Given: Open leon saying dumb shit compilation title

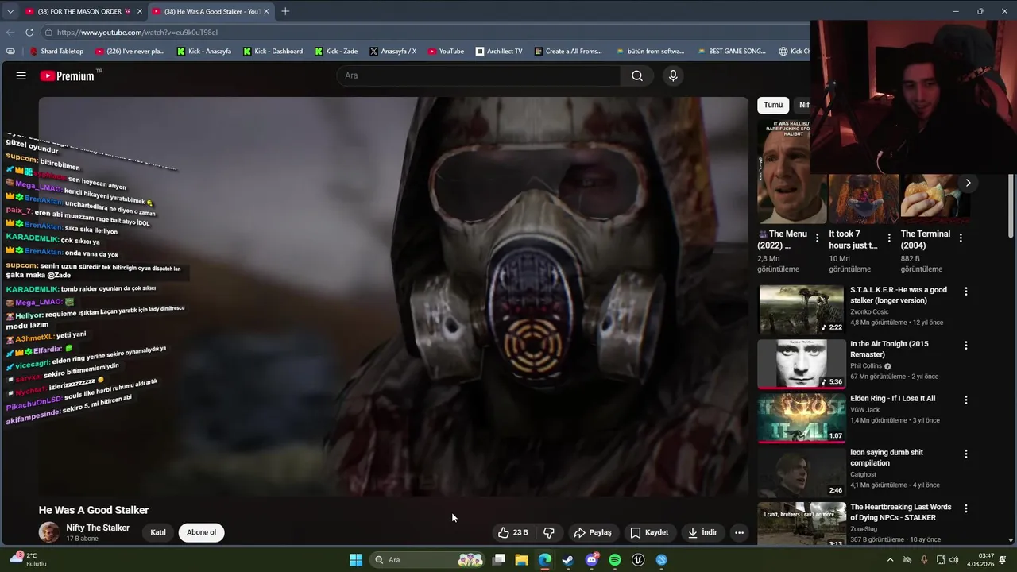Looking at the screenshot, I should pos(887,458).
